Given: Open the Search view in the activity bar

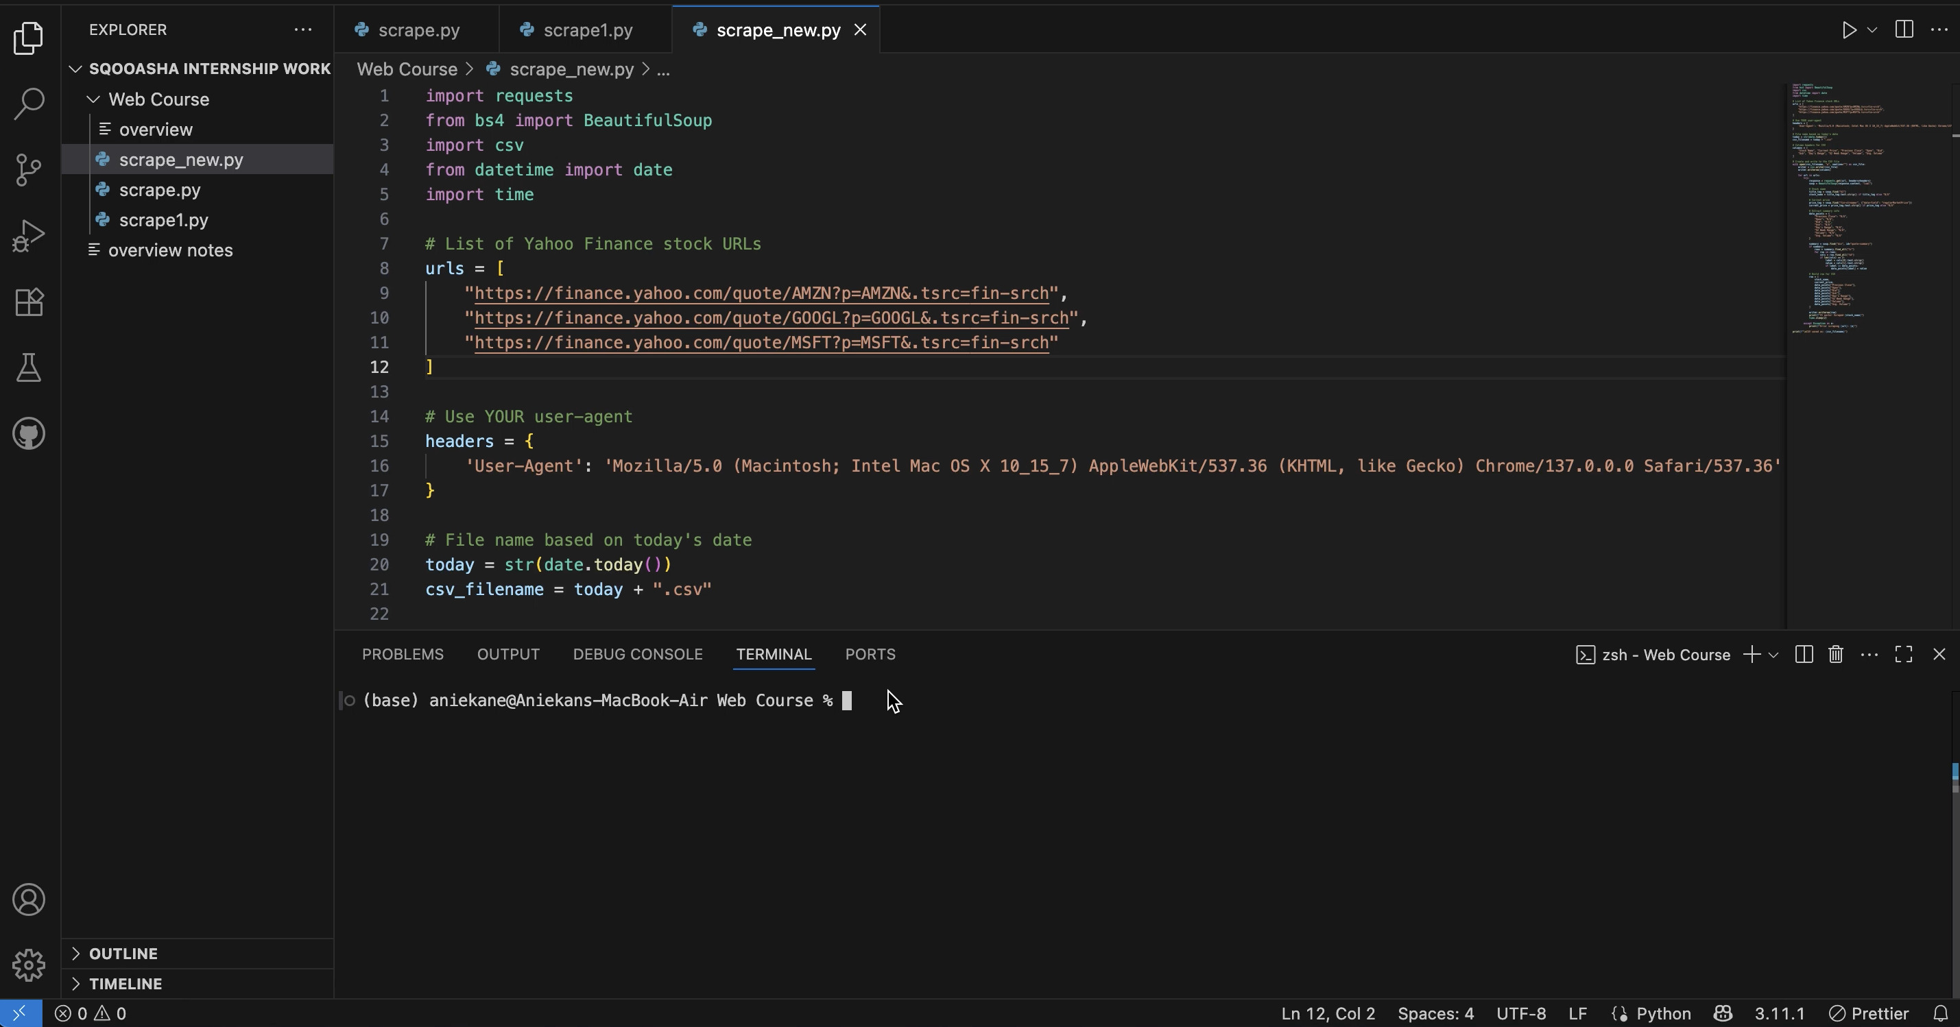Looking at the screenshot, I should 29,104.
